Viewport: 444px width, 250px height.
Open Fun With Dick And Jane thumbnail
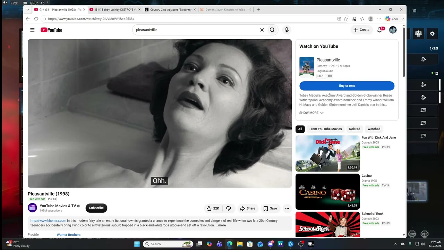click(327, 153)
